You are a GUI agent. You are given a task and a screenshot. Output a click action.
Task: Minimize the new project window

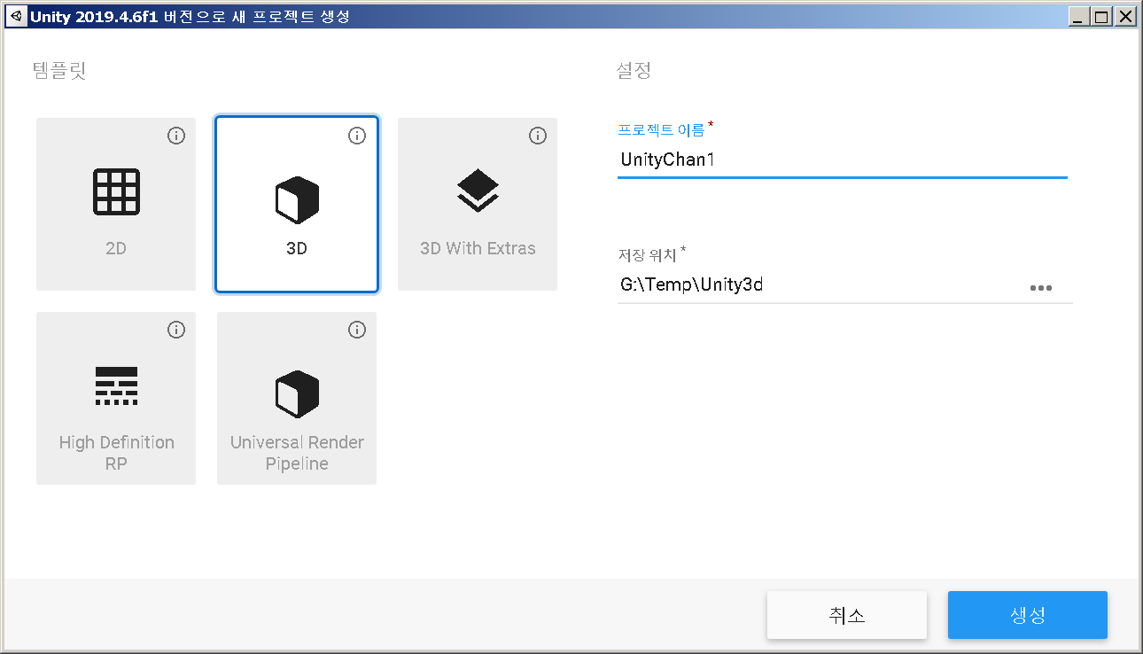1079,16
